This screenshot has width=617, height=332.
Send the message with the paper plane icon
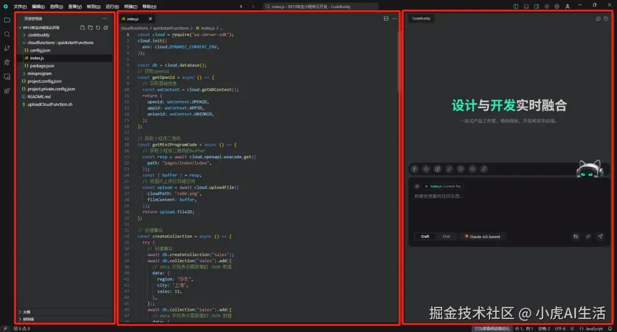[600, 237]
